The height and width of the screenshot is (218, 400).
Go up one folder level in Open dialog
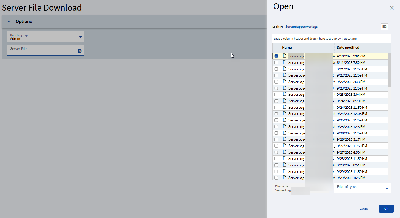(384, 27)
